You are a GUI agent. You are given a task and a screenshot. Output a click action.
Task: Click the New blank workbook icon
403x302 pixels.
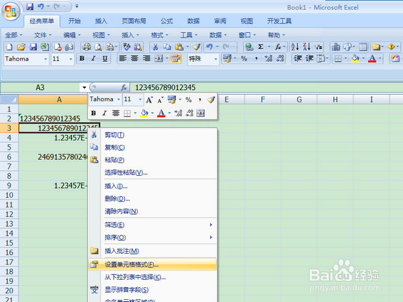tap(9, 47)
